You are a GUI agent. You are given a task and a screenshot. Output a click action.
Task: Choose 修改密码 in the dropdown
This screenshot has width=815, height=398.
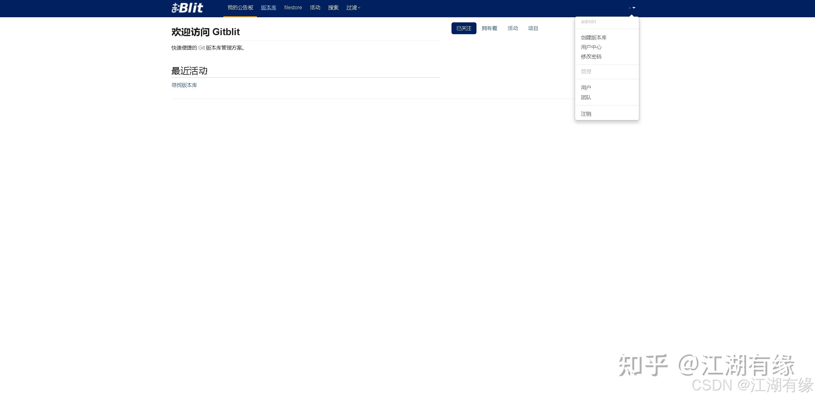pyautogui.click(x=591, y=57)
